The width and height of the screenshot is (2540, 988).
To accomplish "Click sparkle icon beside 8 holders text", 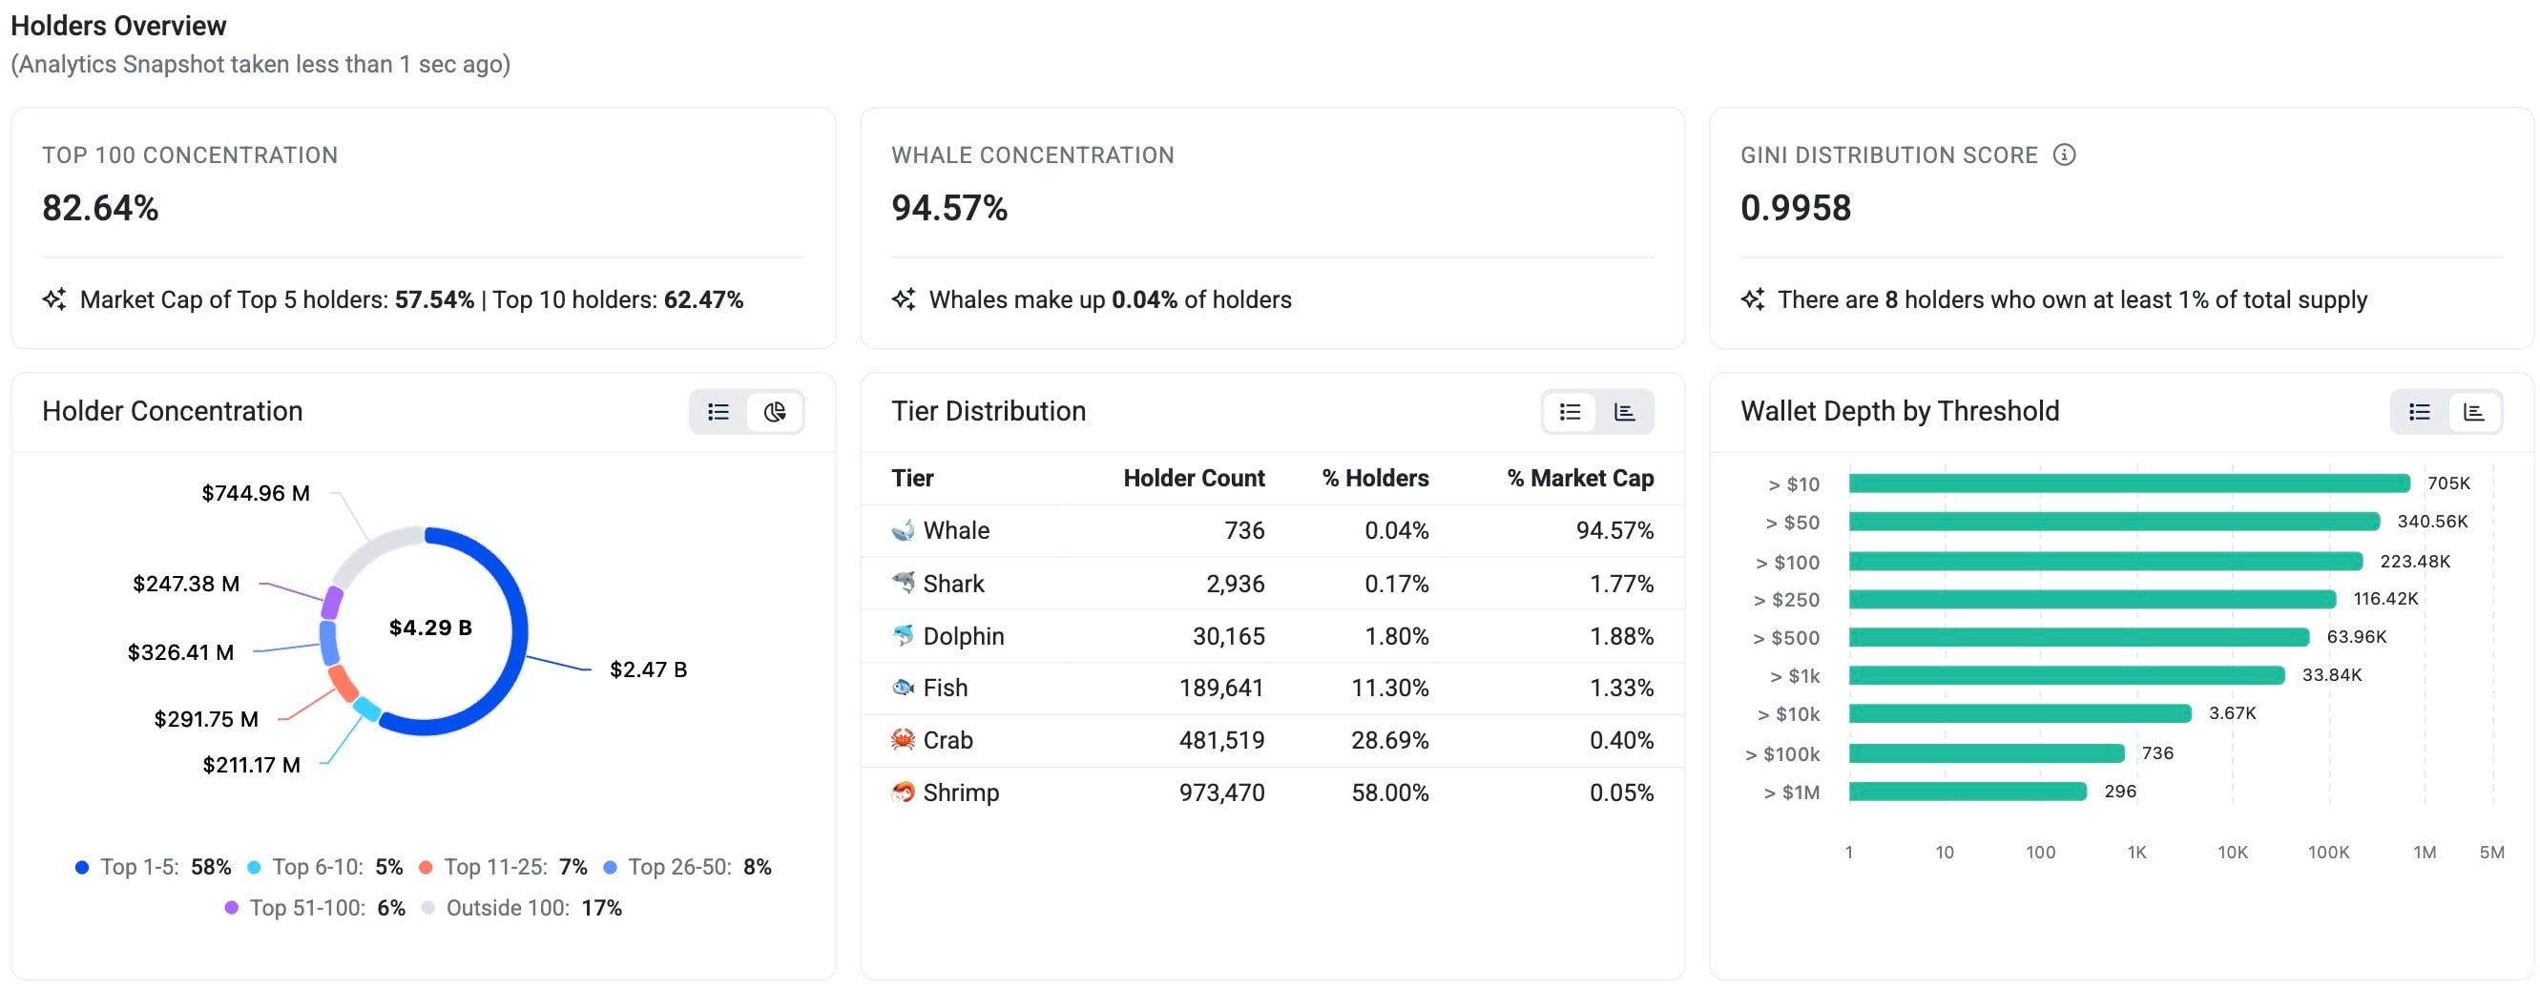I will coord(1753,299).
